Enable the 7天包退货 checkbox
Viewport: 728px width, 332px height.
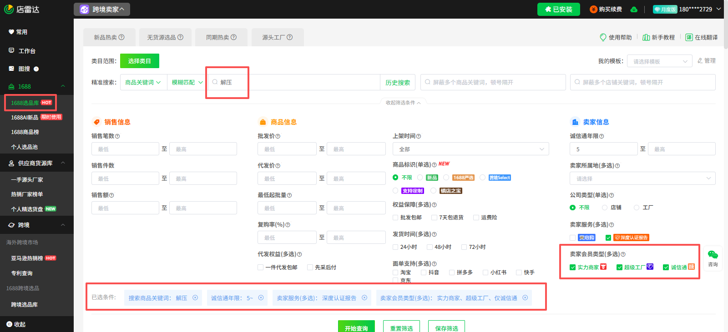(435, 218)
